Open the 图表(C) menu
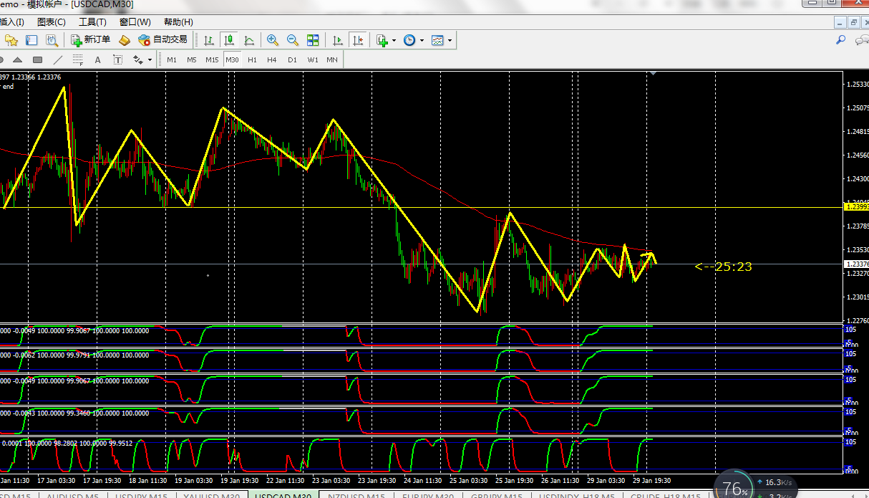869x498 pixels. click(51, 22)
